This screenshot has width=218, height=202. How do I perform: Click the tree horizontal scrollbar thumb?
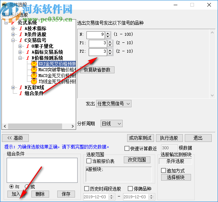[x=35, y=126]
